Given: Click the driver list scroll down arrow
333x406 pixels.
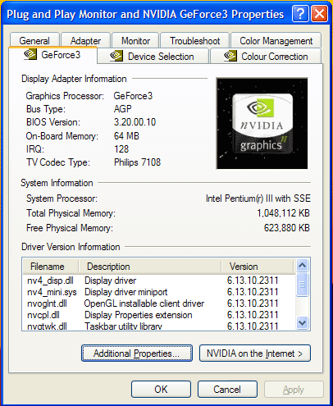Looking at the screenshot, I should (x=303, y=323).
